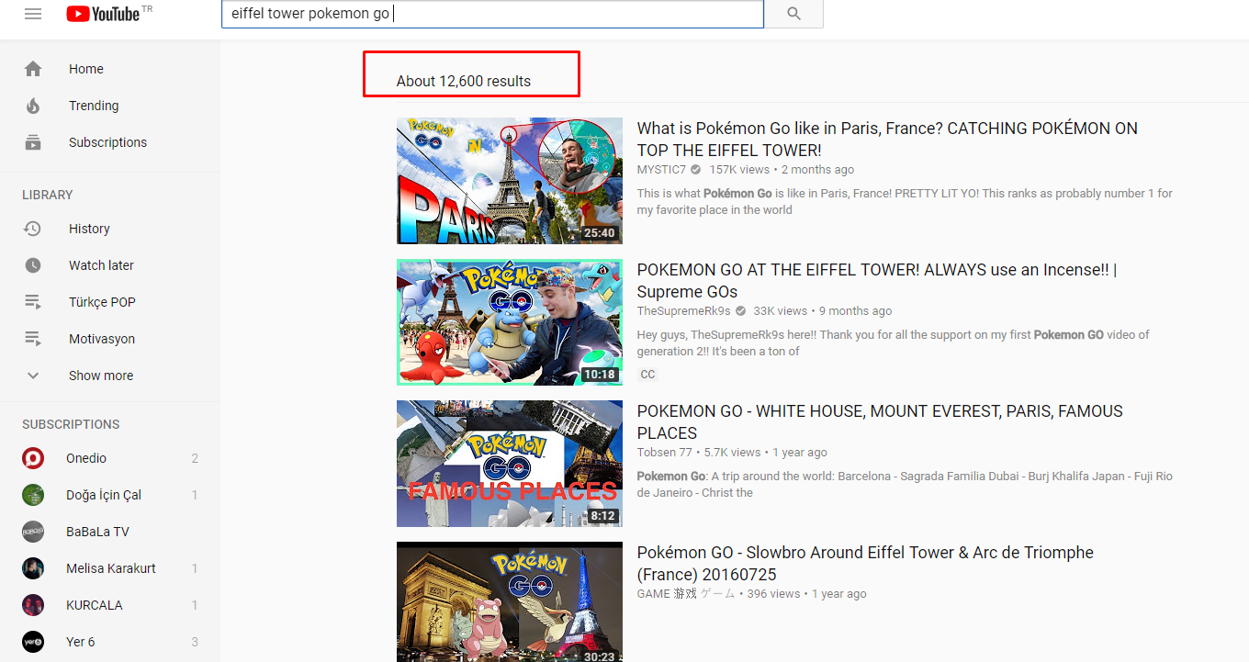Click TheSupremeRk9s verified checkmark badge

[x=740, y=311]
